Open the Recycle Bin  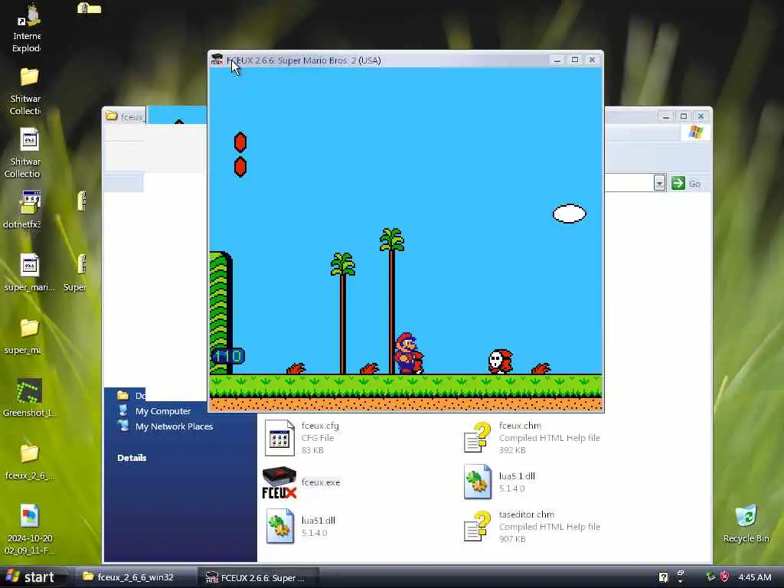click(746, 516)
